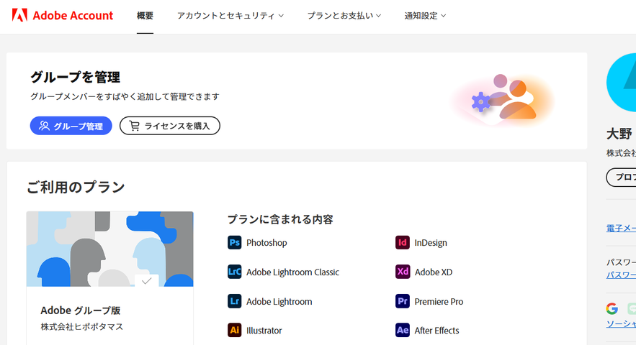Expand the 通知設定 menu
The image size is (636, 345).
click(x=425, y=16)
